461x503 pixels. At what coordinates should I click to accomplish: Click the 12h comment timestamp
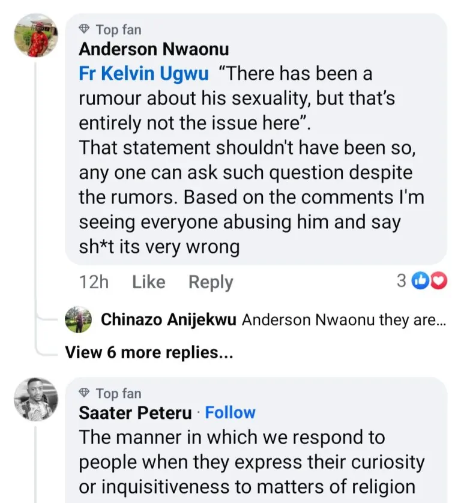(x=94, y=282)
